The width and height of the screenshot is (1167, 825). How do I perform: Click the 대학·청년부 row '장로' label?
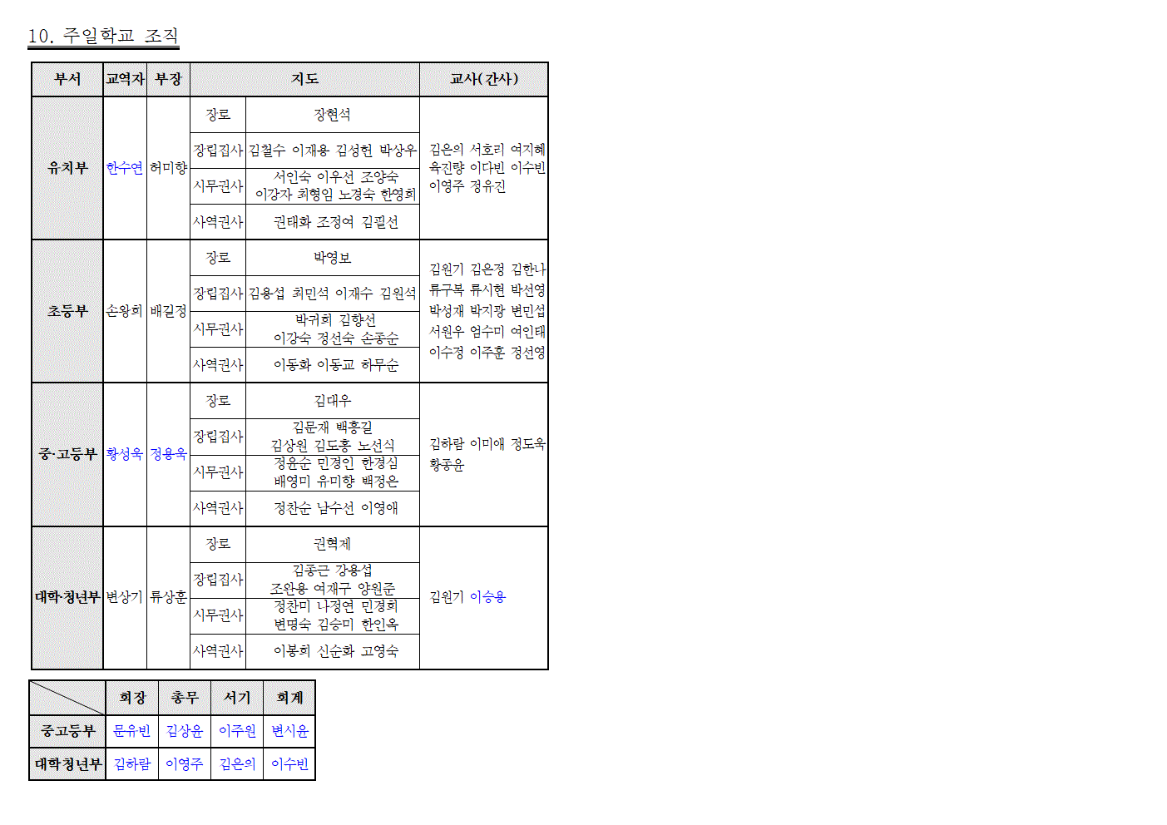[218, 544]
